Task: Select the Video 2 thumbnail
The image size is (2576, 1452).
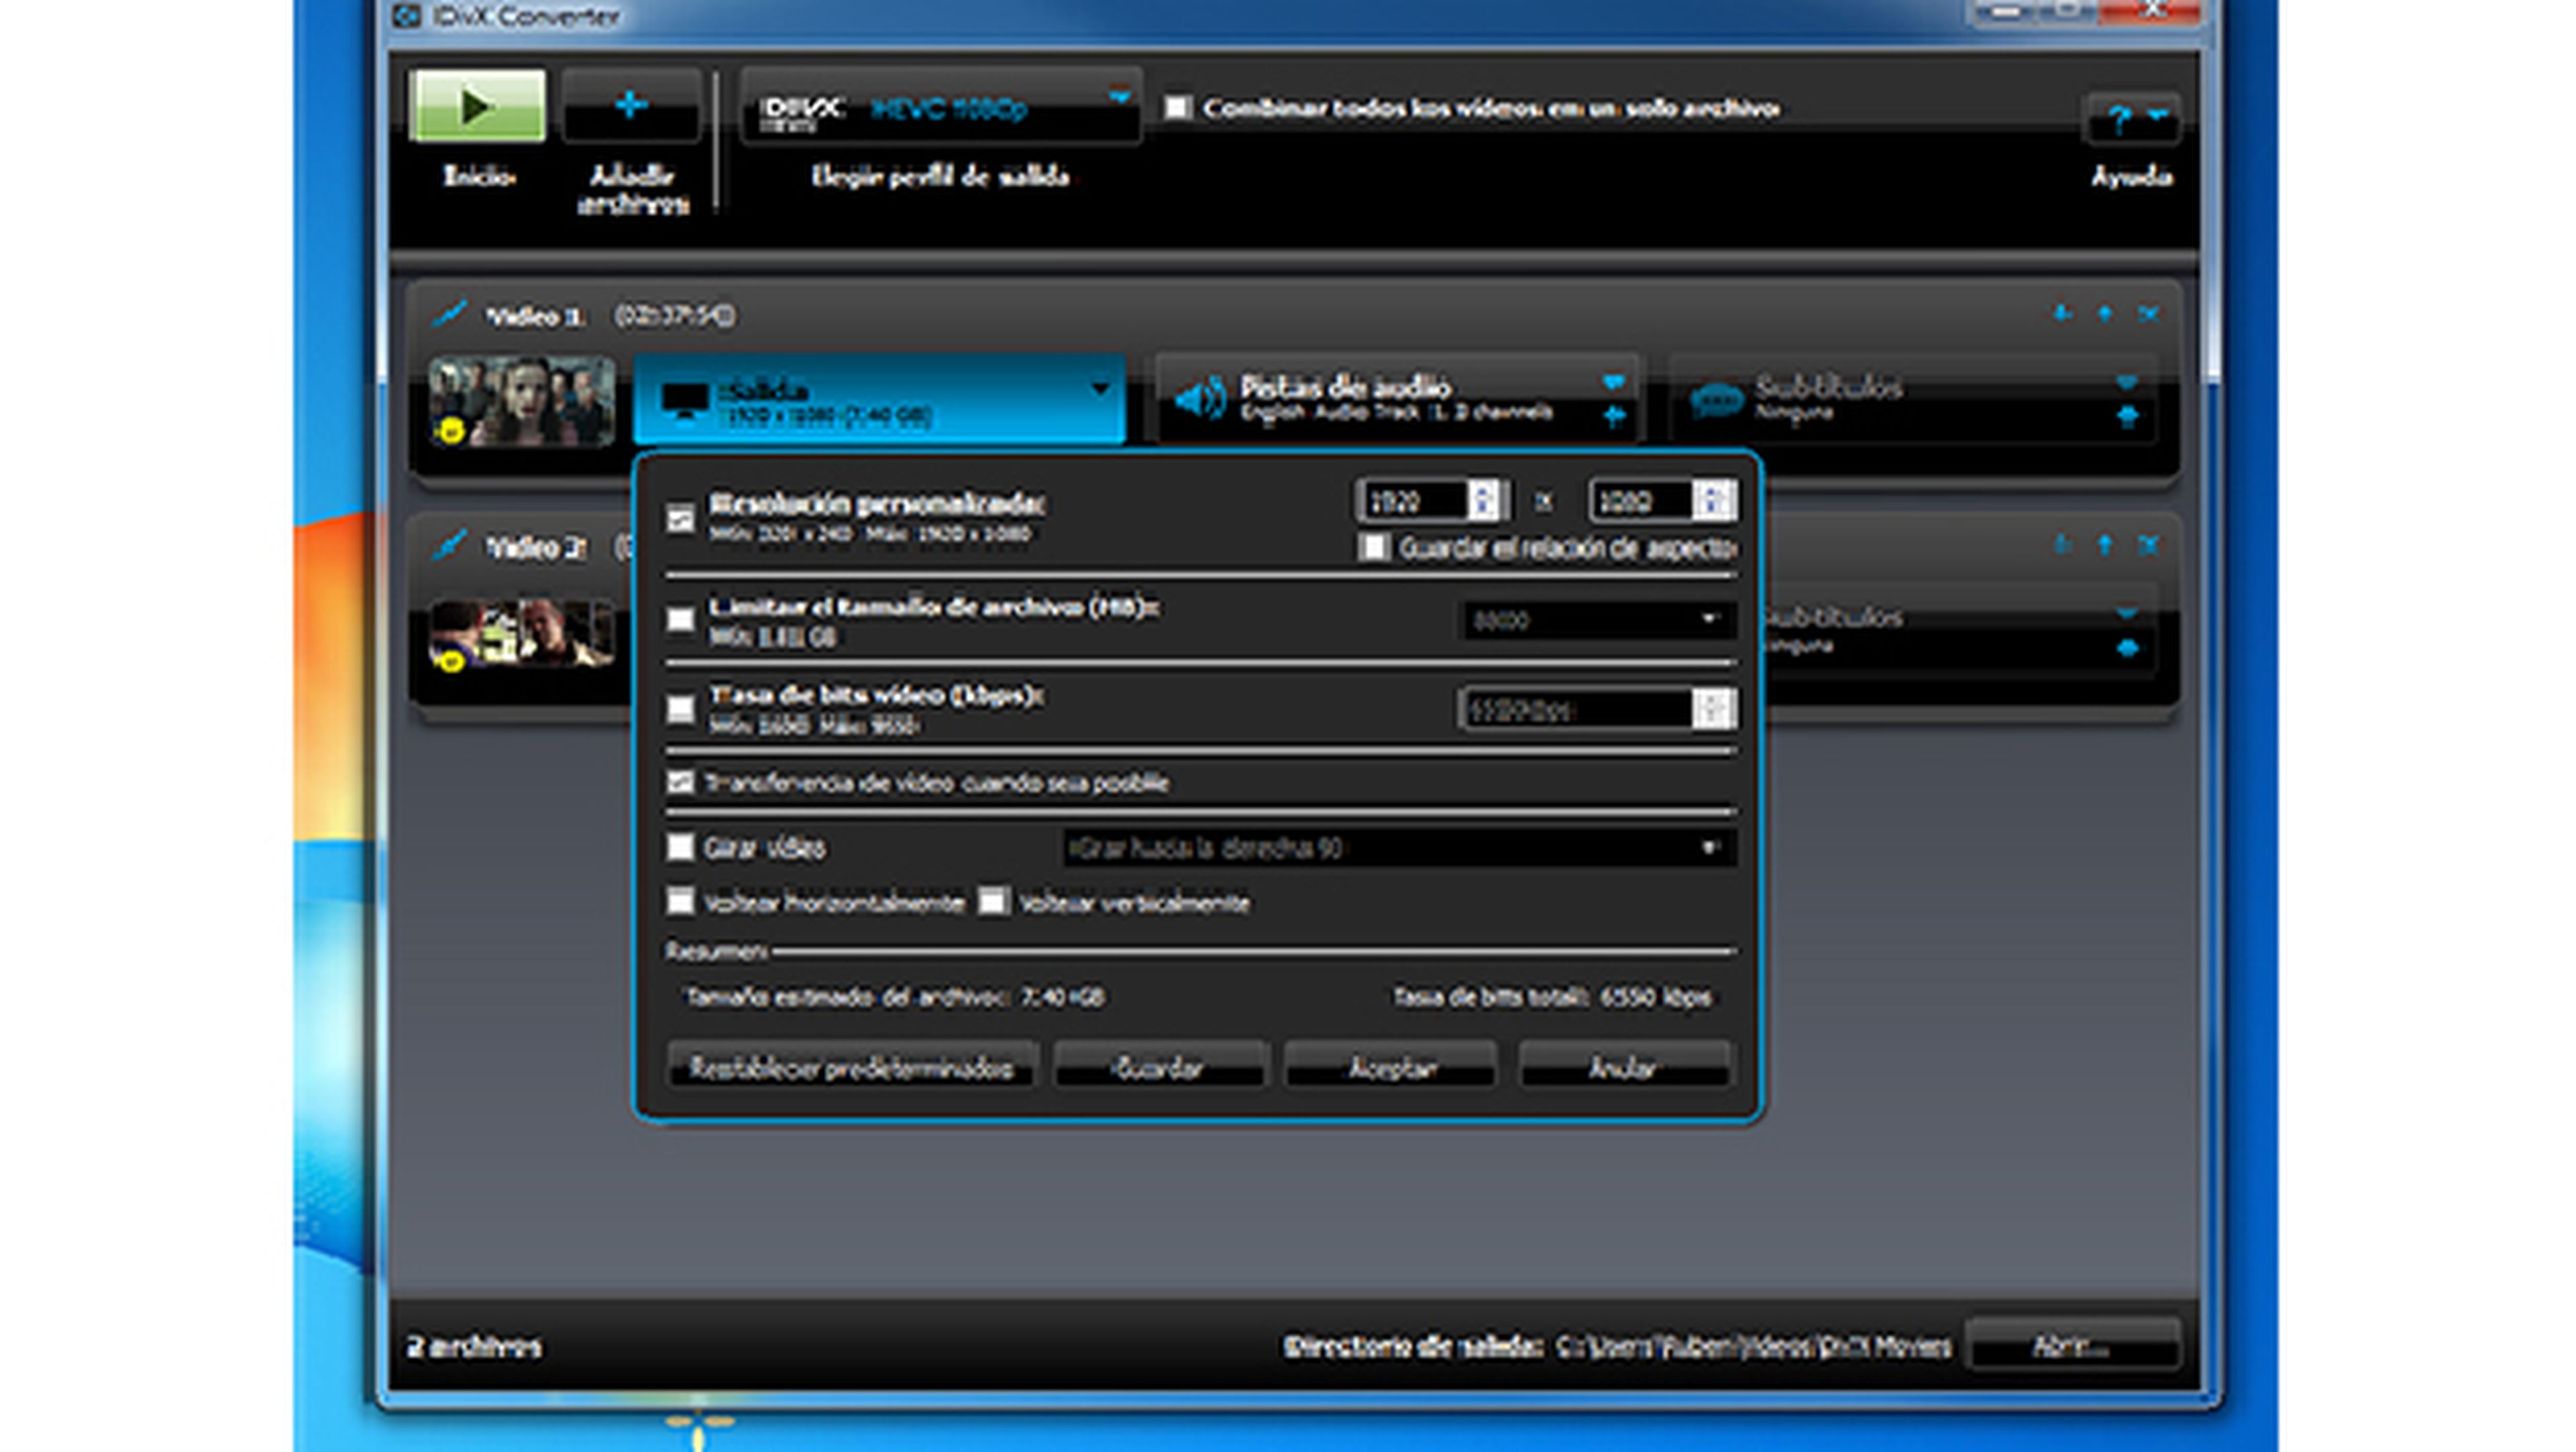Action: coord(521,633)
